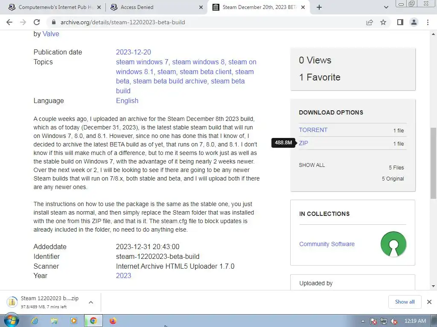Open 'steam beta build archive' topic
Image resolution: width=437 pixels, height=327 pixels.
[x=170, y=81]
